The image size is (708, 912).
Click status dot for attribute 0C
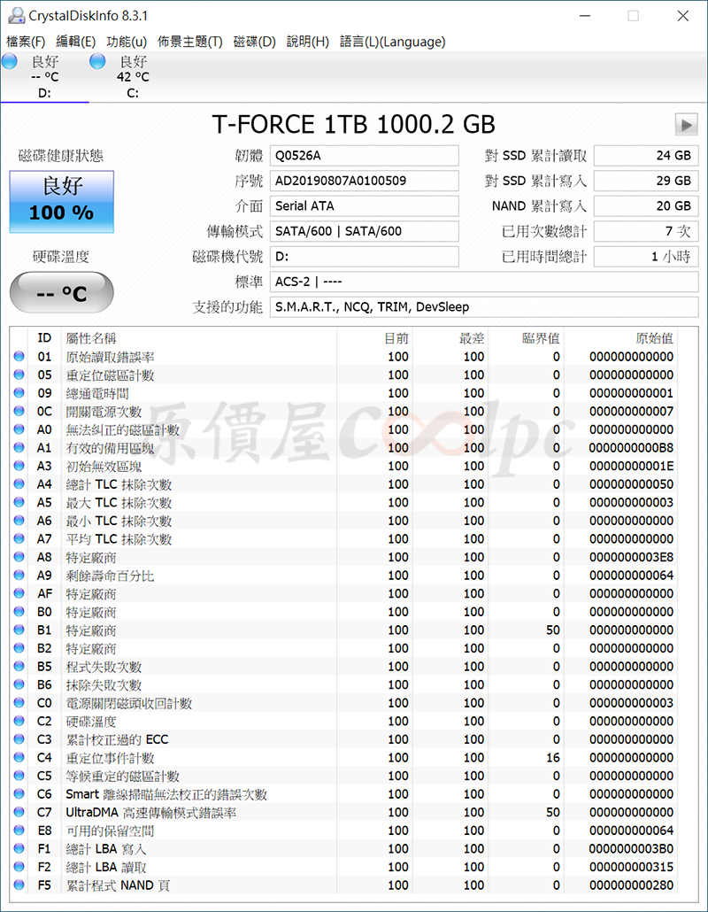[19, 411]
